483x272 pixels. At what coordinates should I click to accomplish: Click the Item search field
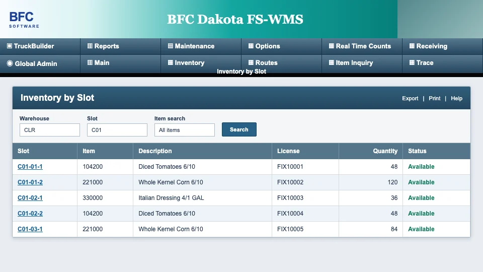click(185, 130)
